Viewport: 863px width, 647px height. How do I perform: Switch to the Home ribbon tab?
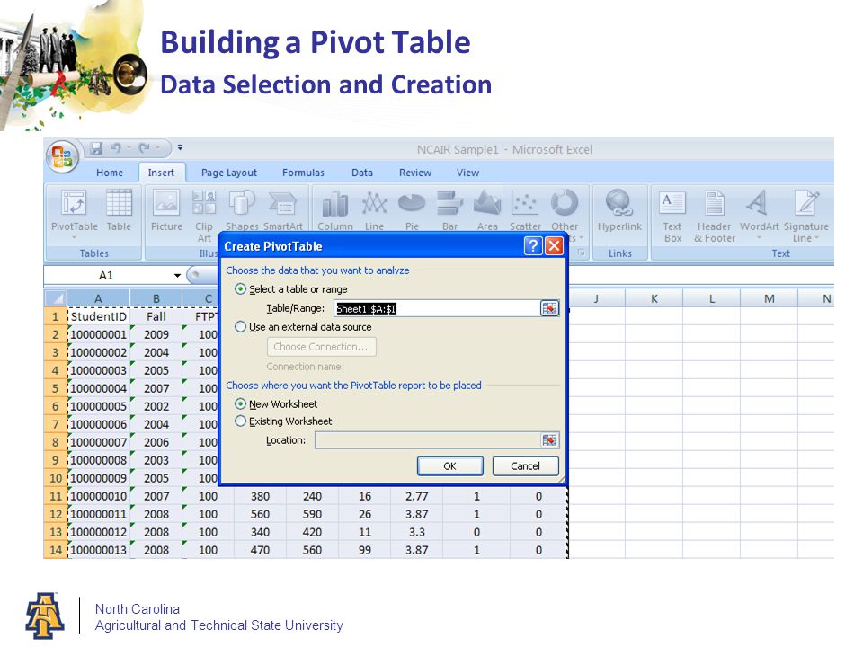pos(110,173)
